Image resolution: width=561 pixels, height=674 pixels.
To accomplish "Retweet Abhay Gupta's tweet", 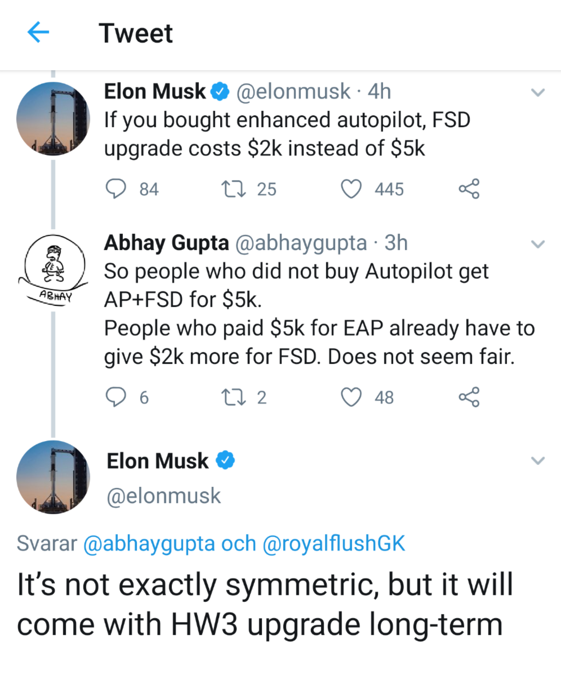I will [233, 397].
